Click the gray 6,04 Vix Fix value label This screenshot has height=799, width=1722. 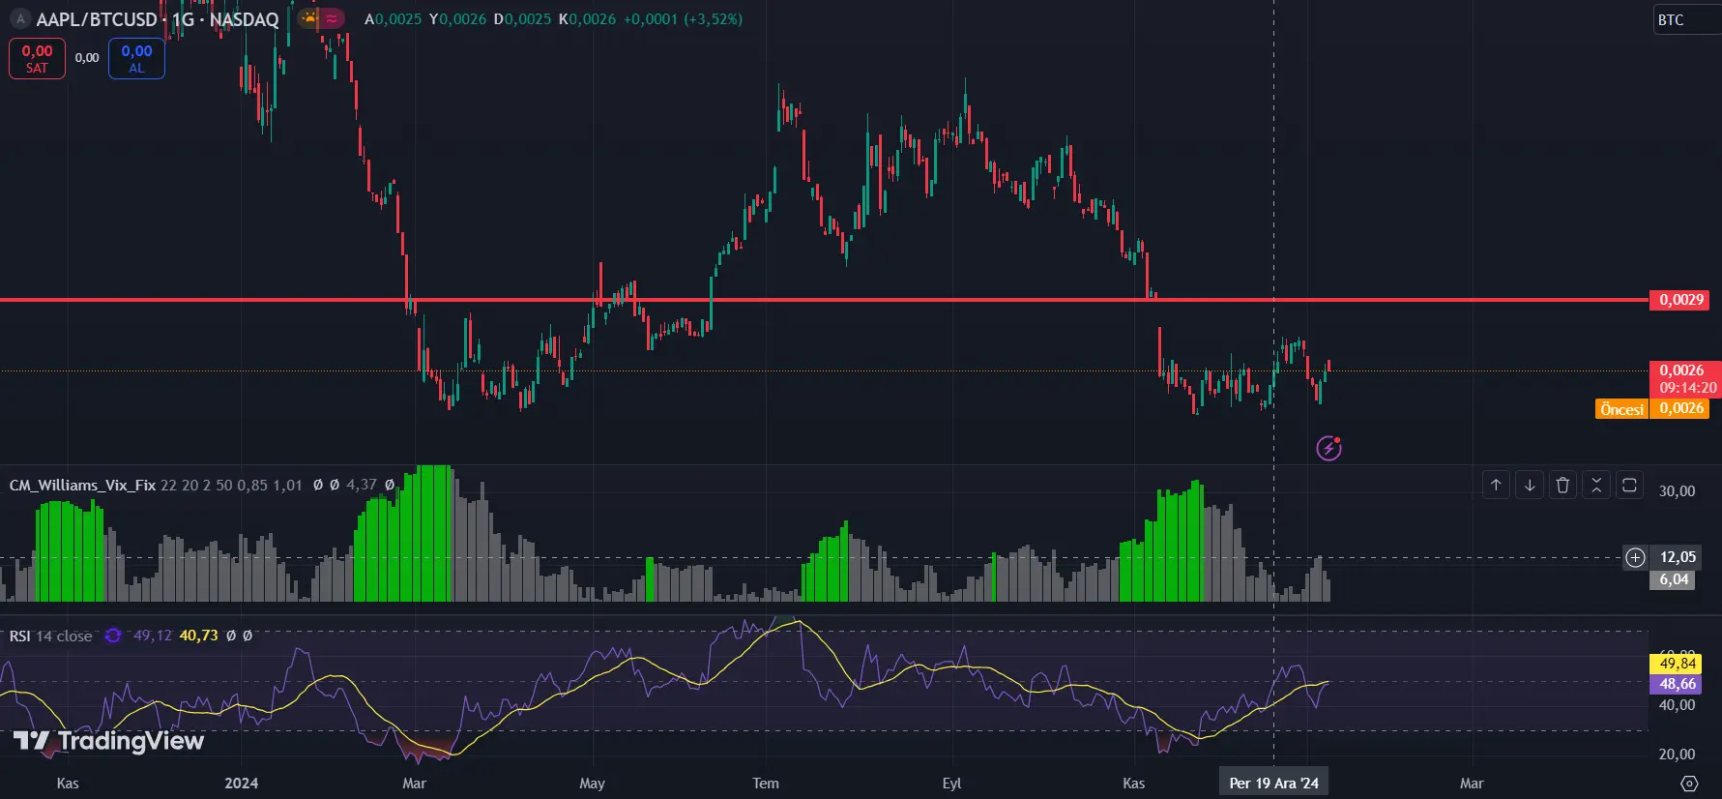[x=1675, y=579]
